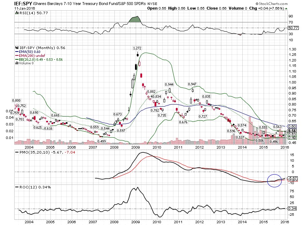
Task: Click the volume bars icon beside Volume 0
Action: tap(17, 63)
